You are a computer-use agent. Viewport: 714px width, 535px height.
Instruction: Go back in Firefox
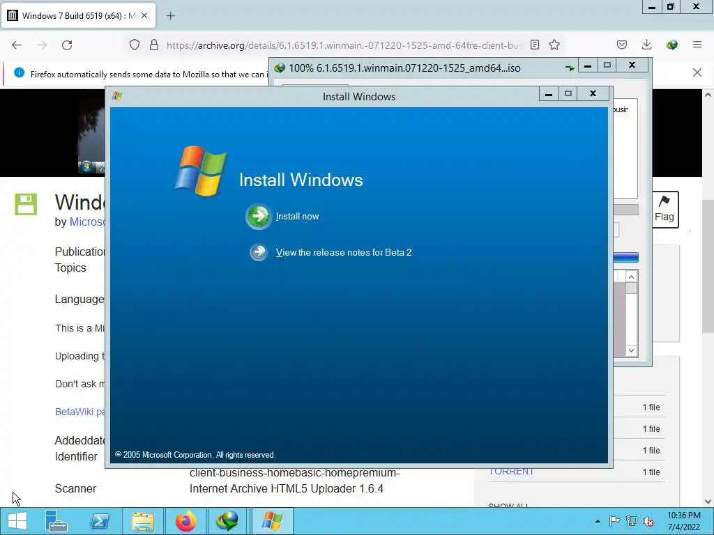click(17, 45)
